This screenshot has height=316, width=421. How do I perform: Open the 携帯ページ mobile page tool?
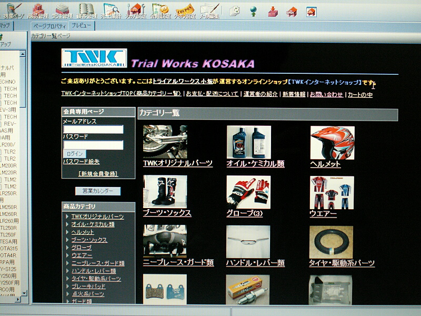tap(13, 11)
